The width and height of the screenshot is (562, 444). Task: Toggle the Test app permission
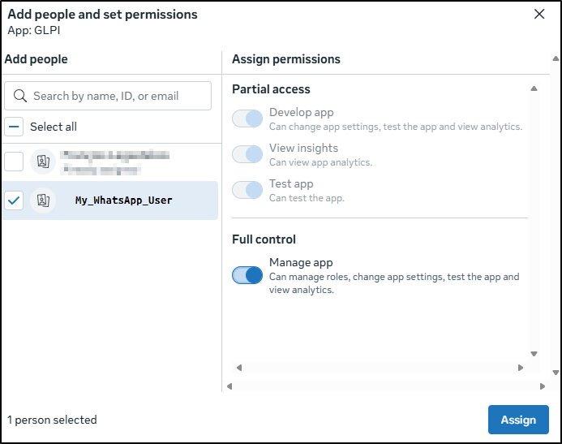point(247,190)
